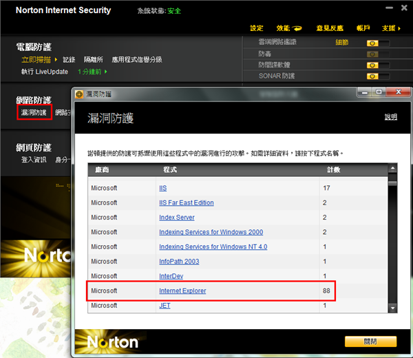The height and width of the screenshot is (358, 413).
Task: Open Indexing Services for Windows NT 4.0 link
Action: pyautogui.click(x=213, y=247)
